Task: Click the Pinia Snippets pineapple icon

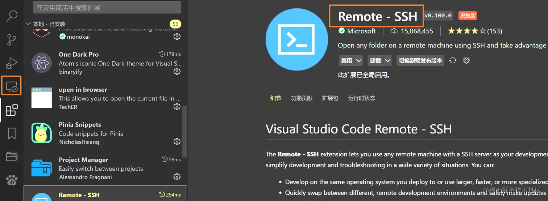Action: [x=42, y=133]
